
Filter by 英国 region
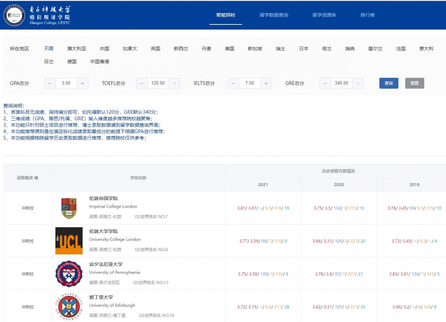[155, 49]
